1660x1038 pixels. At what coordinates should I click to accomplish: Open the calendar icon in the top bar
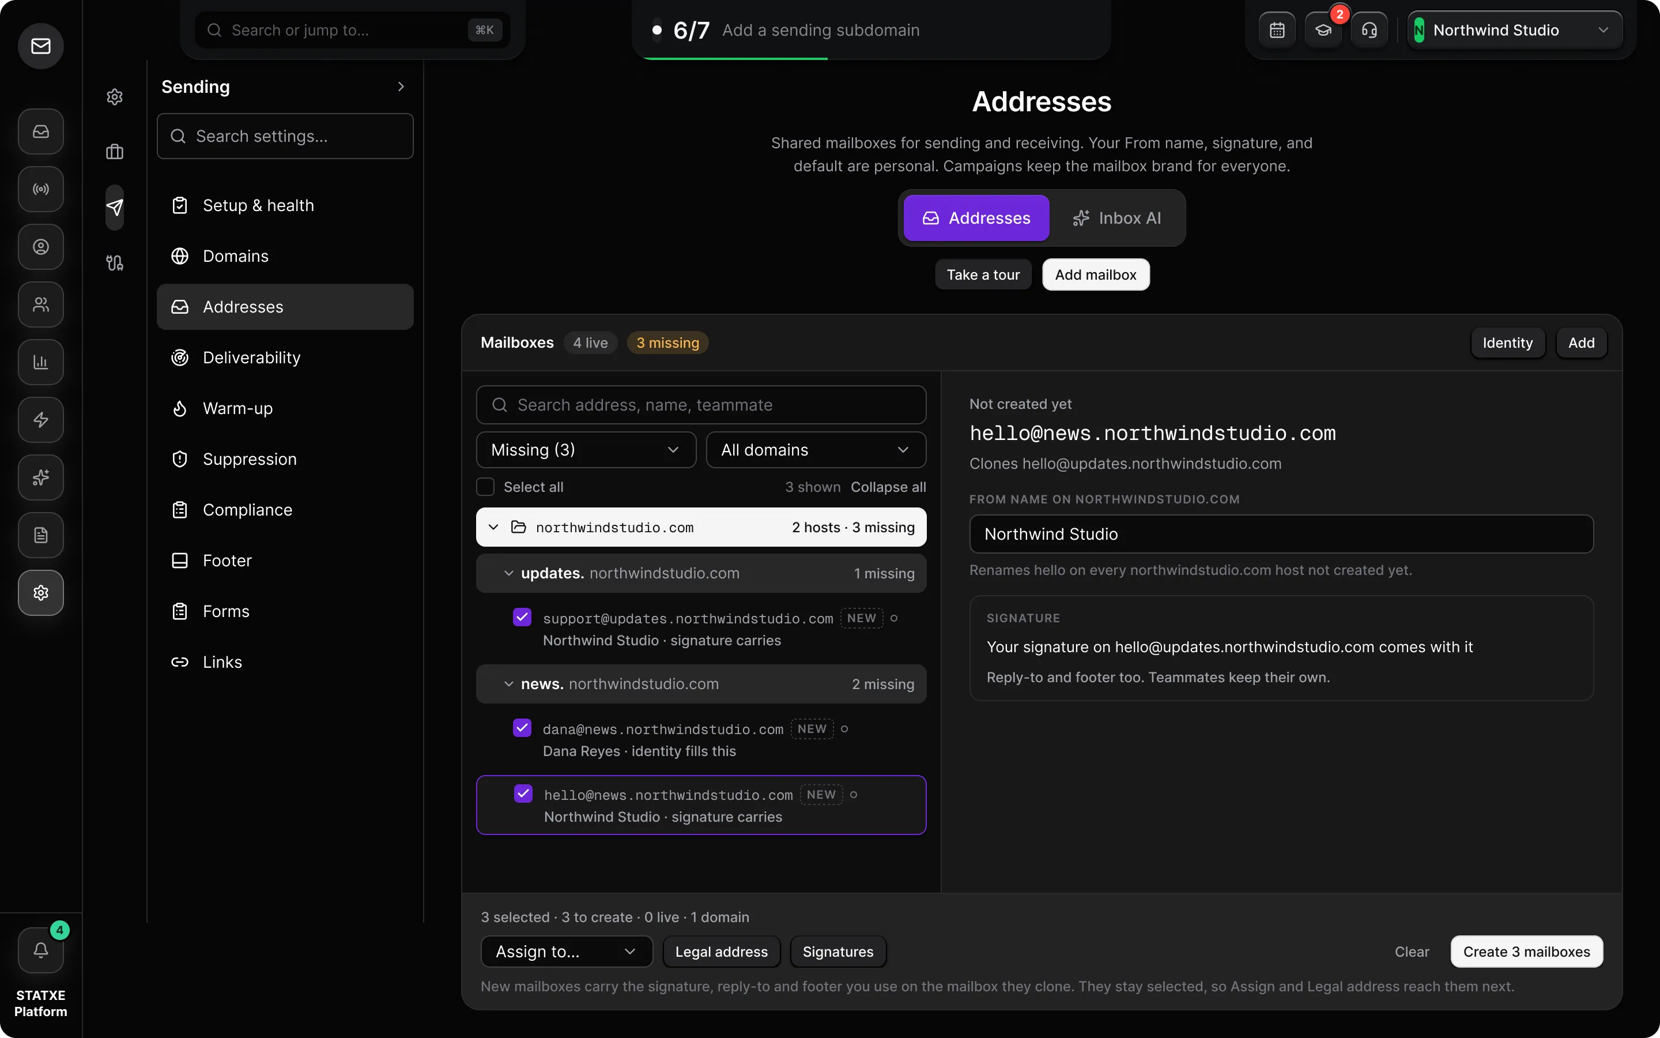point(1277,30)
